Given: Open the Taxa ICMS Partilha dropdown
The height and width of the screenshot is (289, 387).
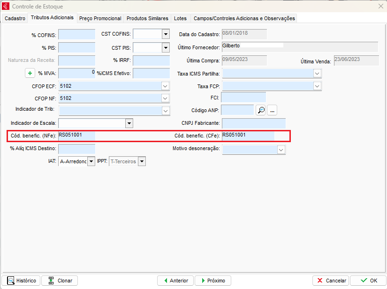Looking at the screenshot, I should click(317, 74).
